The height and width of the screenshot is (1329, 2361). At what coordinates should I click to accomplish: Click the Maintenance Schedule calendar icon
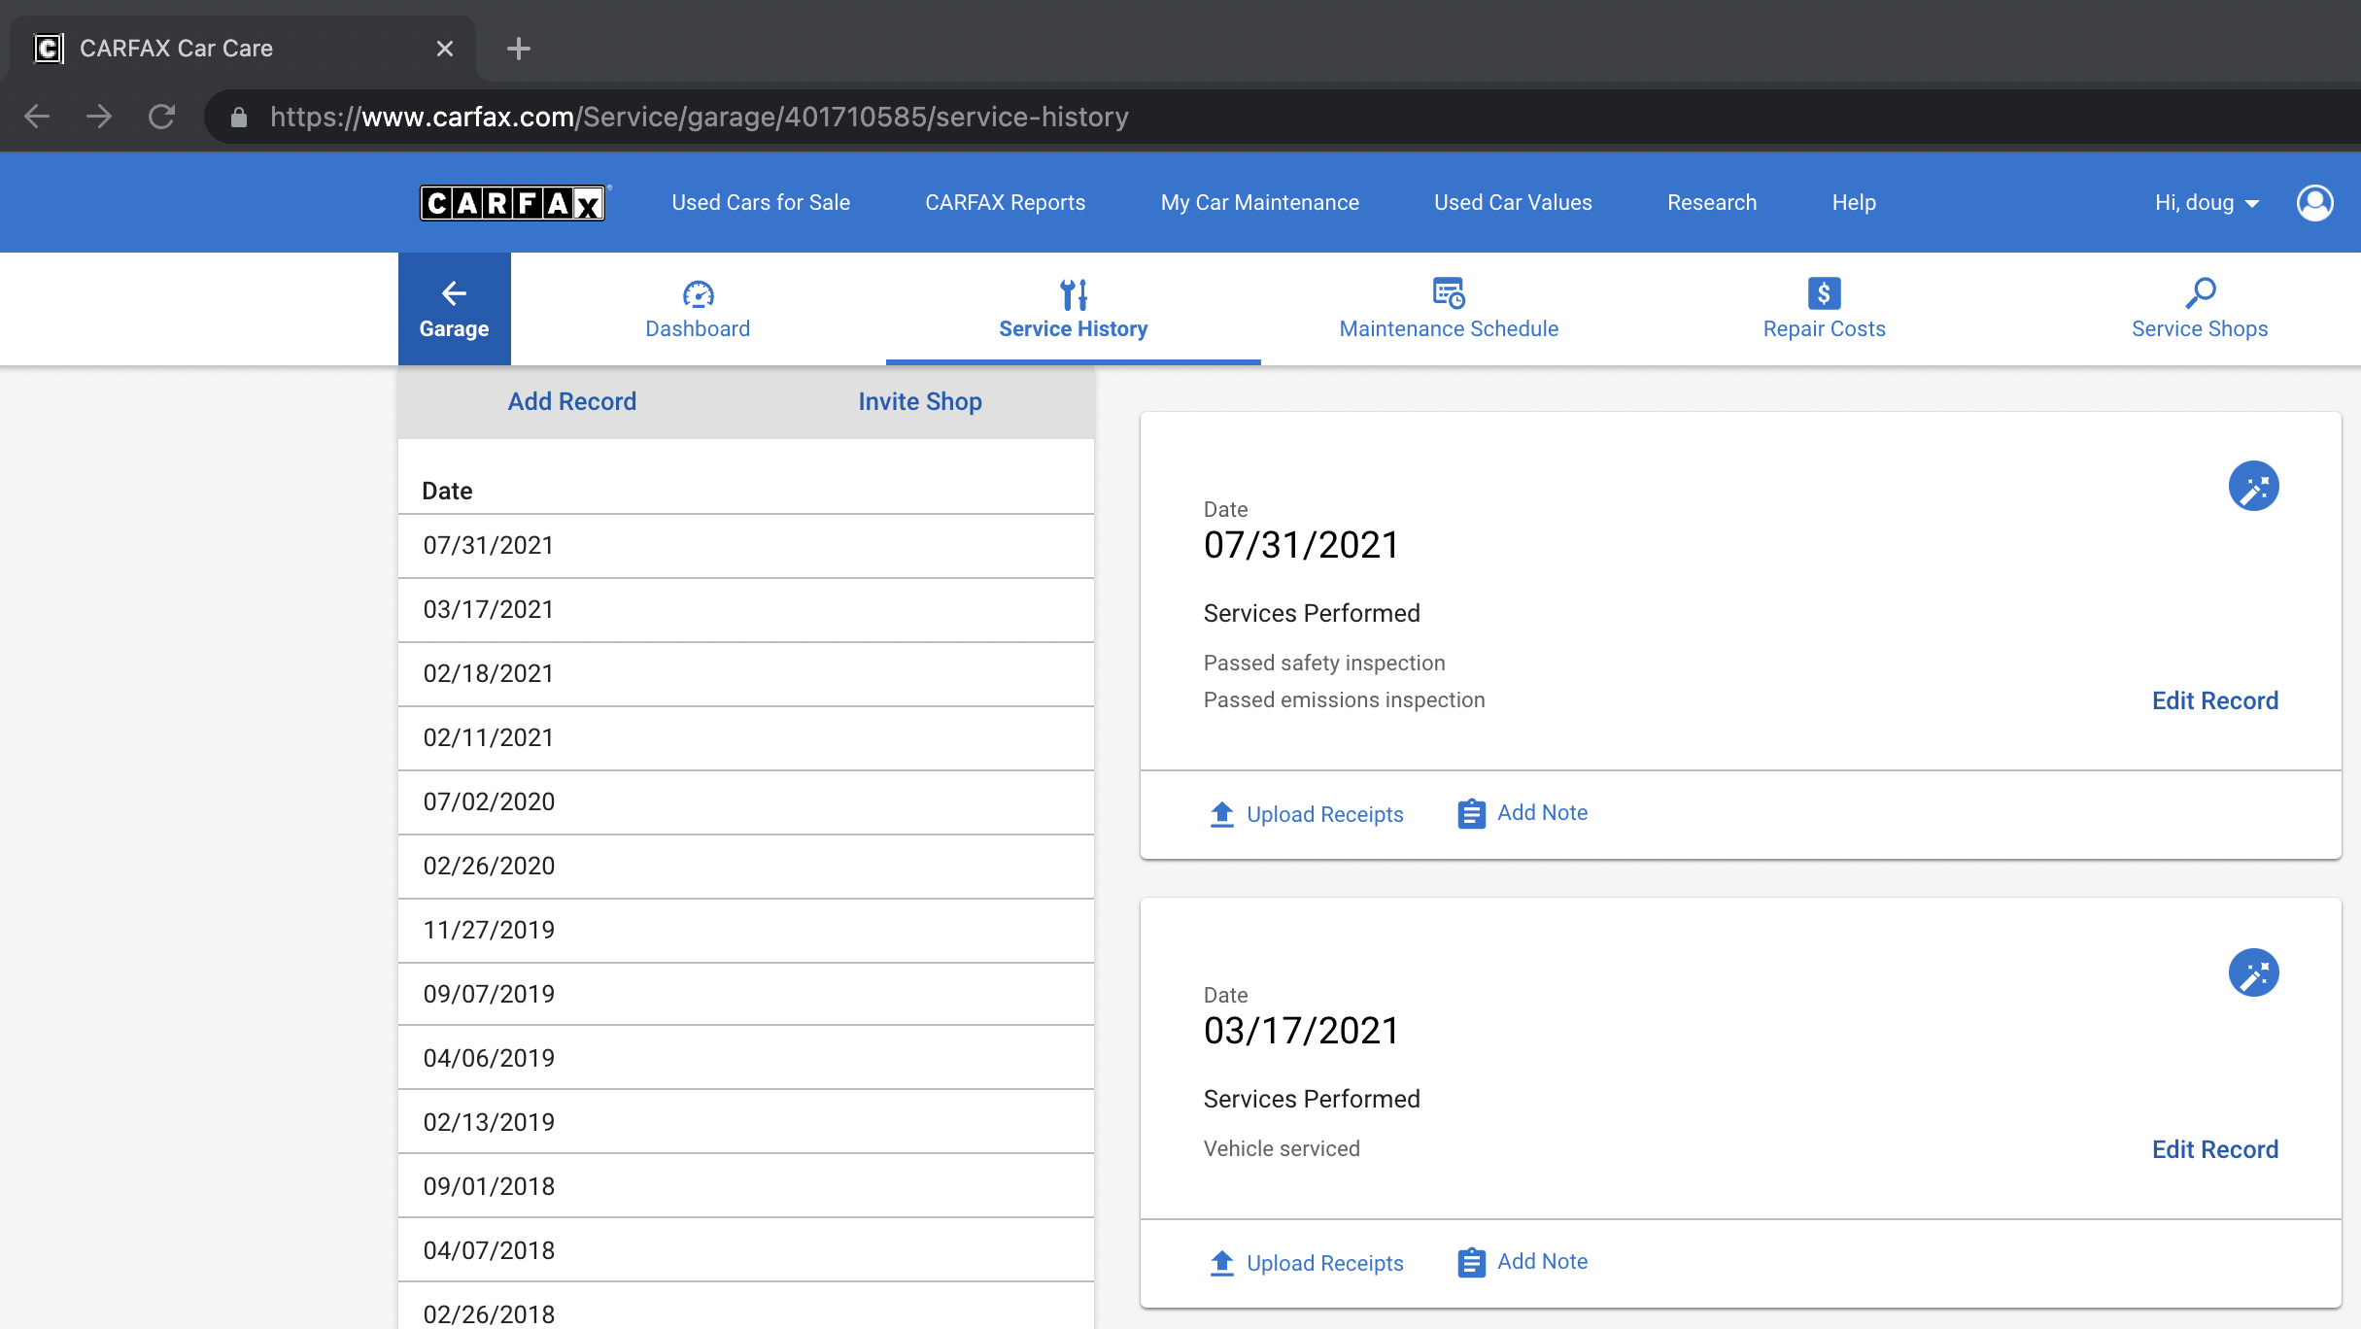click(x=1449, y=292)
